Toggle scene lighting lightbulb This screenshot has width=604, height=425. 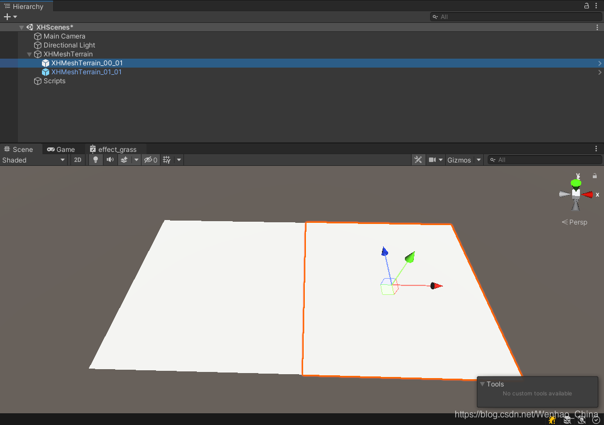pyautogui.click(x=96, y=160)
